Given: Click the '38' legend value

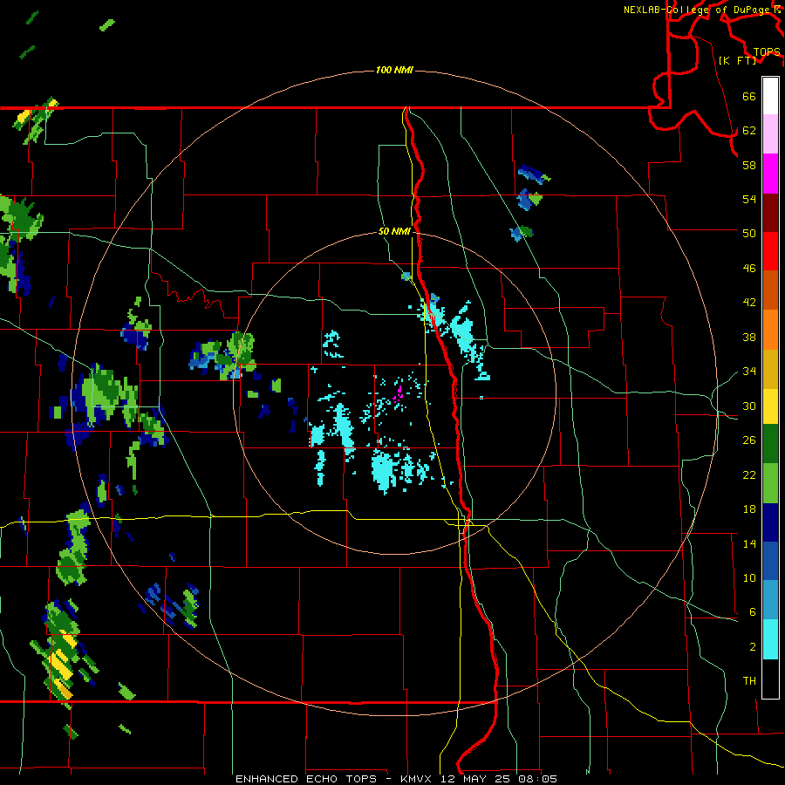Looking at the screenshot, I should pos(749,337).
